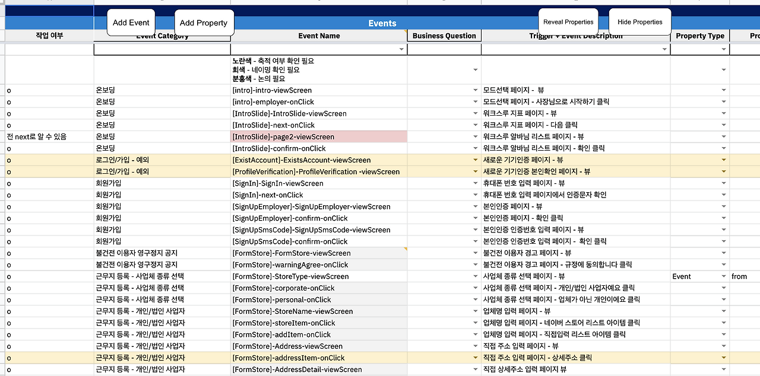Screen dimensions: 760x376
Task: Select the [FormStore]-warningAgree-onClick cell
Action: [319, 265]
